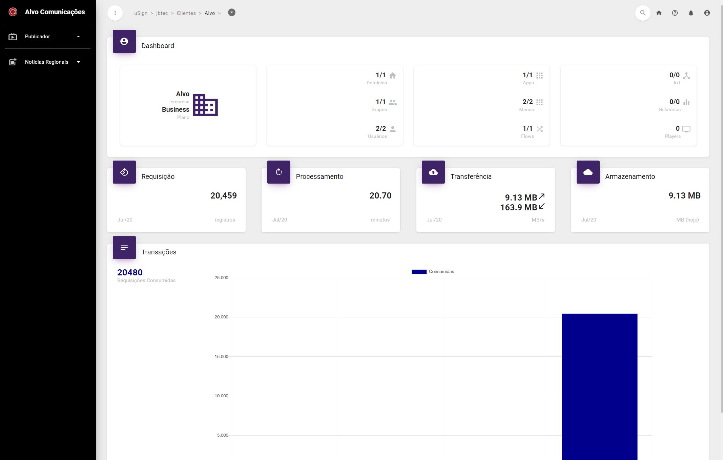This screenshot has height=460, width=723.
Task: Click the Usuários person icon
Action: coord(393,129)
